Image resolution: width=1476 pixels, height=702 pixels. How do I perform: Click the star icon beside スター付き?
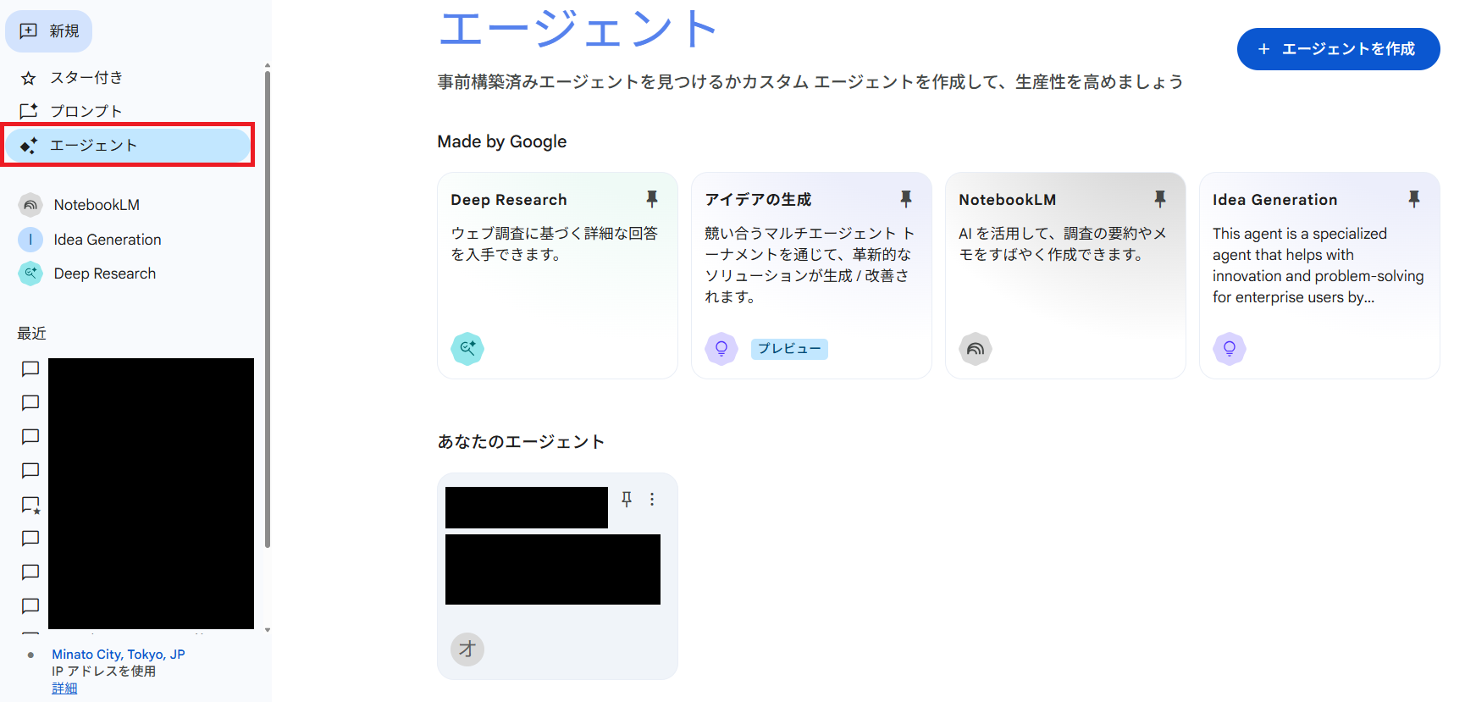tap(29, 78)
